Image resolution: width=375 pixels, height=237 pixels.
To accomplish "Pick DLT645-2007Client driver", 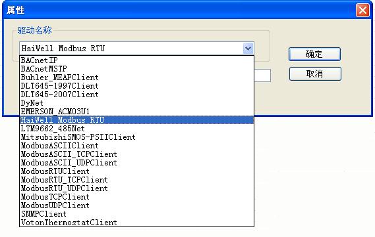I will (136, 95).
